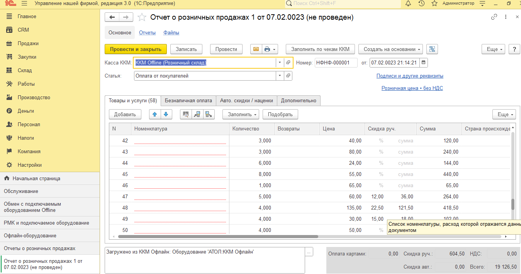Click the get-link chain icon
The width and height of the screenshot is (521, 274).
click(x=494, y=17)
